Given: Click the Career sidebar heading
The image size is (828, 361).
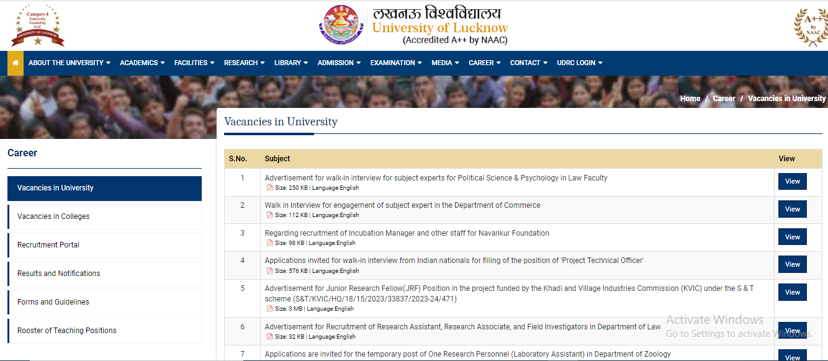Looking at the screenshot, I should pyautogui.click(x=22, y=153).
